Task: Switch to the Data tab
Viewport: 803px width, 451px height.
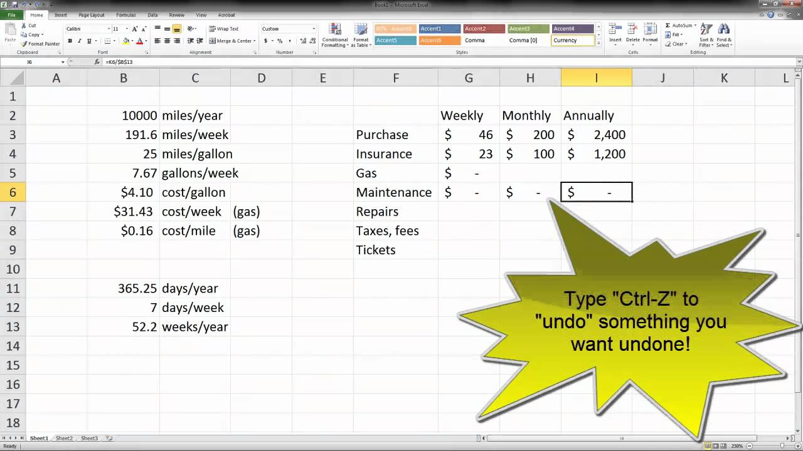Action: point(152,14)
